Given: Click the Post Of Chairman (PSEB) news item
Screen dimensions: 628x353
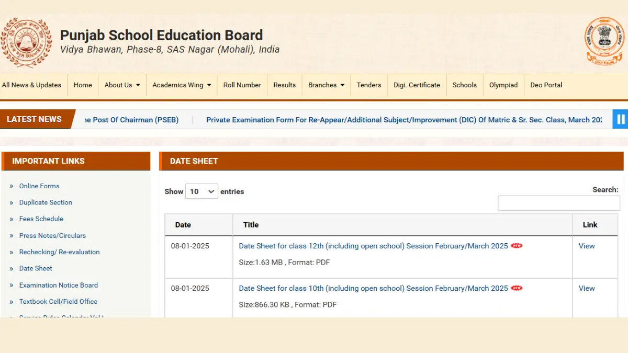Looking at the screenshot, I should (x=132, y=120).
